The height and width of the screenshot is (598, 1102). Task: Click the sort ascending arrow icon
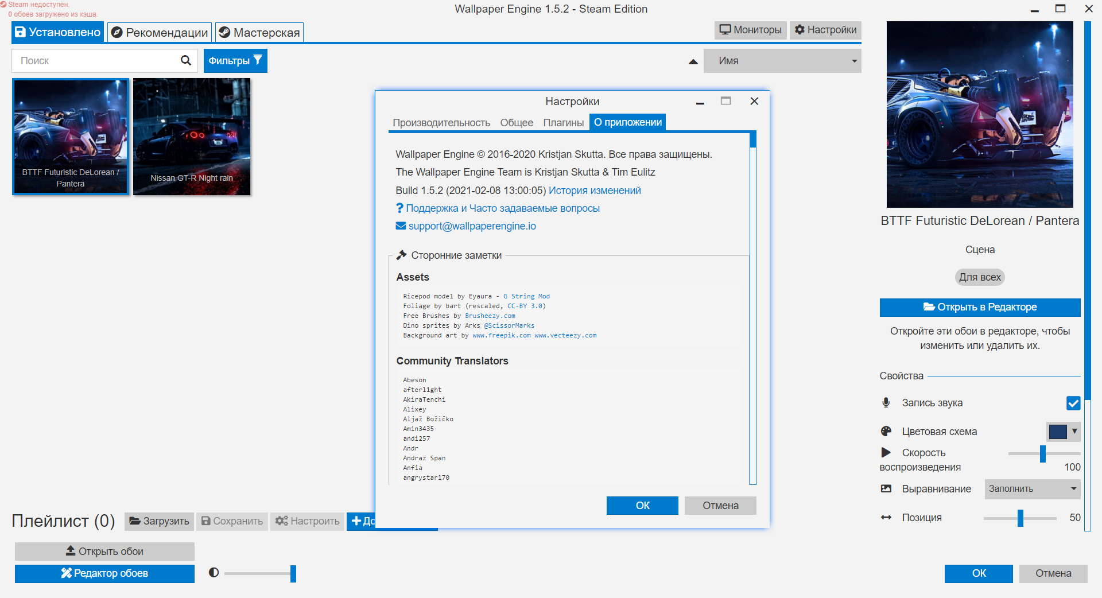[x=693, y=61]
